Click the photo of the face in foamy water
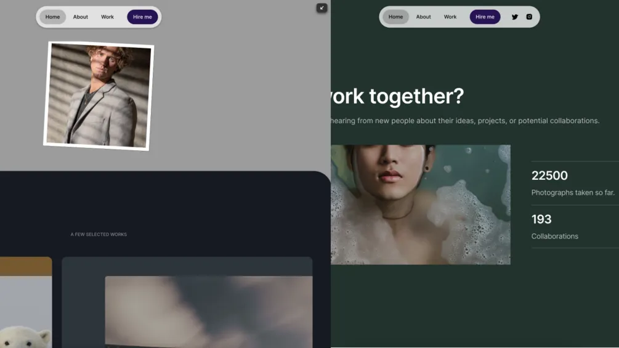The width and height of the screenshot is (619, 348). coord(421,204)
